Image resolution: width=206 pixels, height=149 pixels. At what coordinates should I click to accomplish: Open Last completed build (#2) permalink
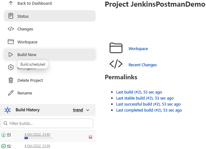[149, 110]
